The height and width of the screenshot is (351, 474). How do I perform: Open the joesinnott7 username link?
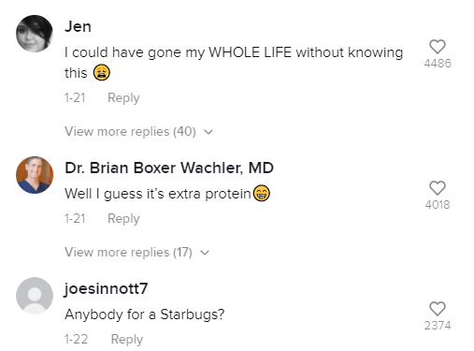point(106,289)
